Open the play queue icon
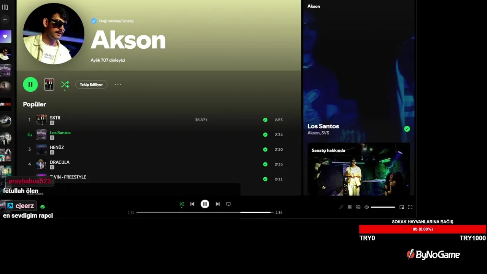The width and height of the screenshot is (487, 274). pos(350,207)
